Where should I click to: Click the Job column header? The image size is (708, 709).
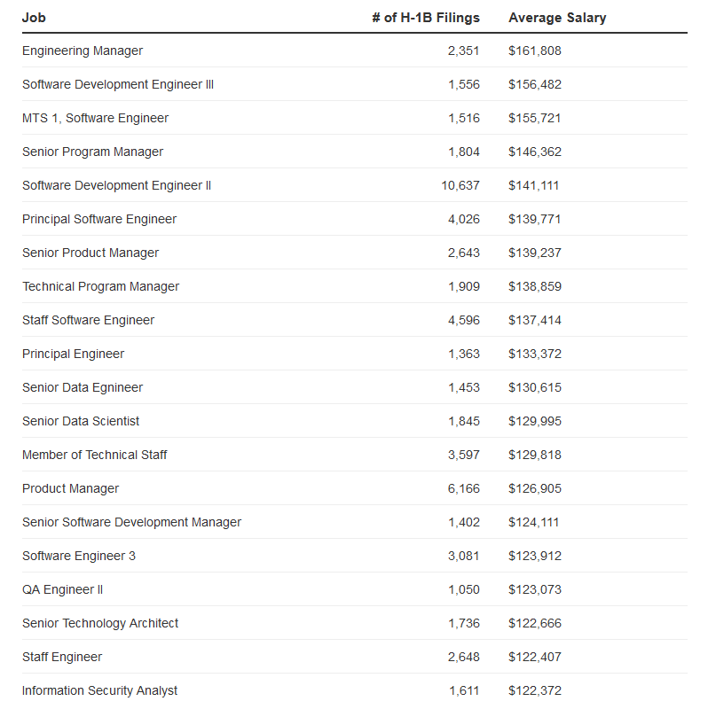tap(34, 18)
